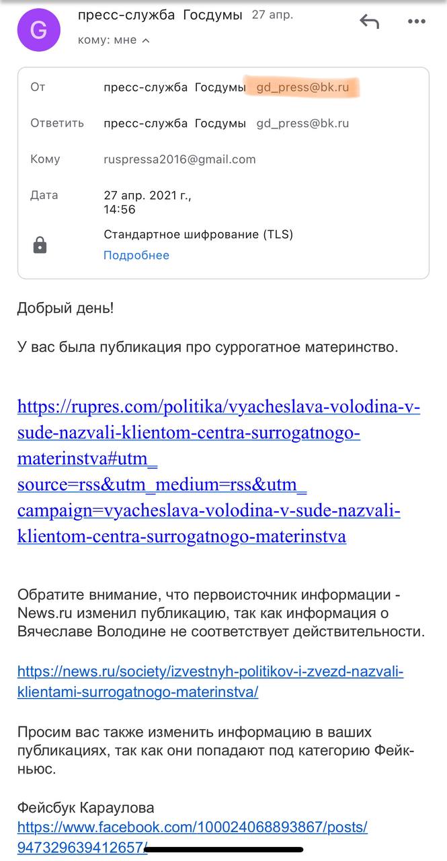Open the "Подробнее" encryption details link

(136, 256)
